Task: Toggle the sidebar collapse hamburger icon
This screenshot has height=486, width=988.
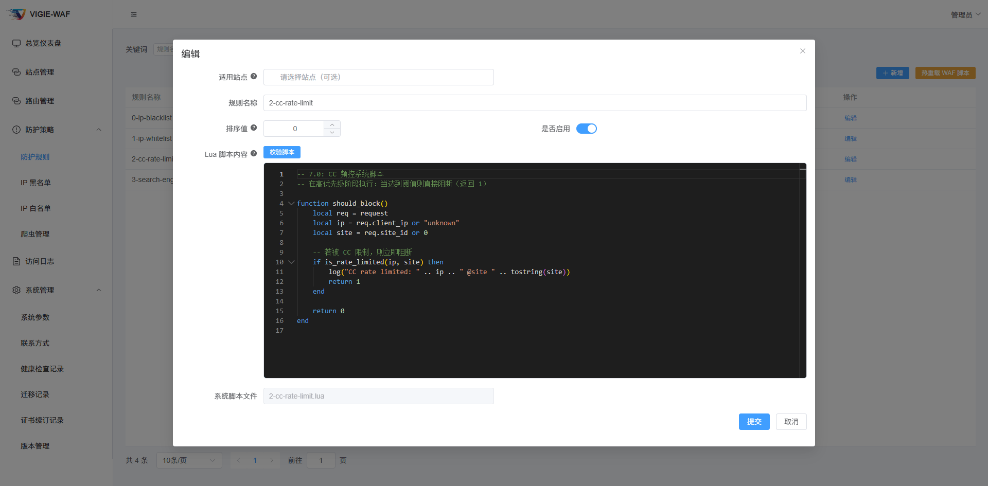Action: click(x=134, y=14)
